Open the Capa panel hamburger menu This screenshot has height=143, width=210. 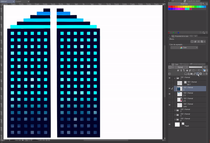click(169, 64)
